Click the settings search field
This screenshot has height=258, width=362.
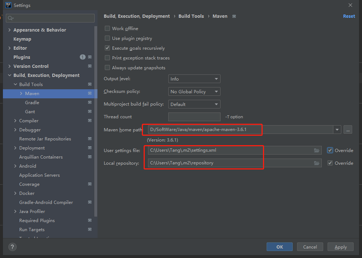(x=50, y=18)
